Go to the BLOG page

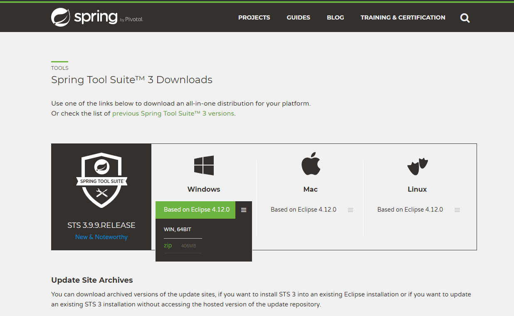point(335,17)
